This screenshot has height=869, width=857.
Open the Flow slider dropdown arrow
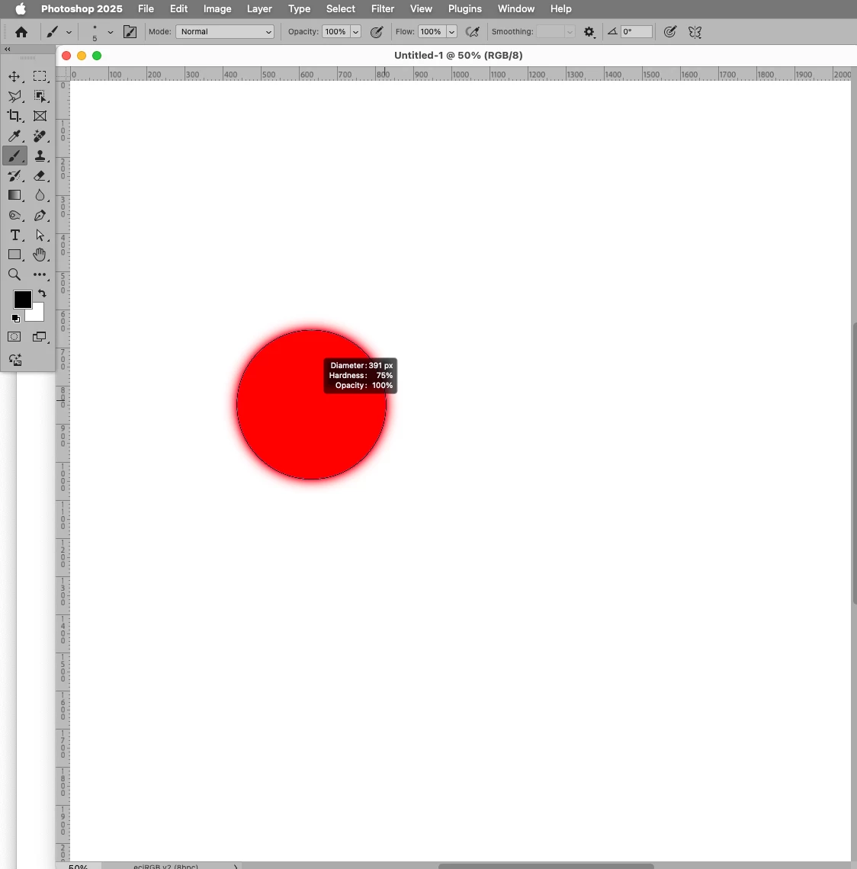[x=452, y=31]
